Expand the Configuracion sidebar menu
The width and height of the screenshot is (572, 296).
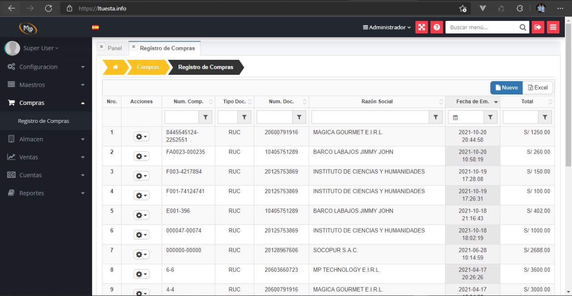[46, 67]
